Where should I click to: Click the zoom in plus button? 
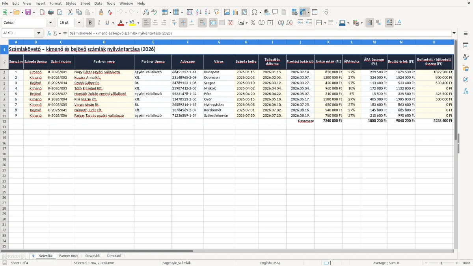(457, 263)
